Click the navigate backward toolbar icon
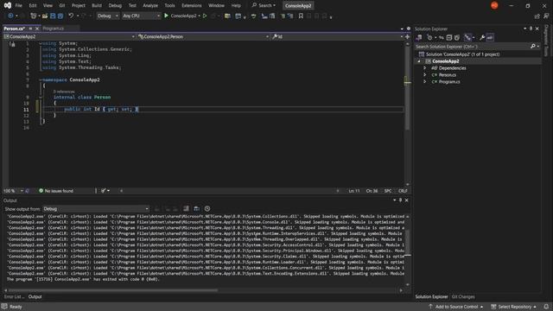 [x=10, y=16]
